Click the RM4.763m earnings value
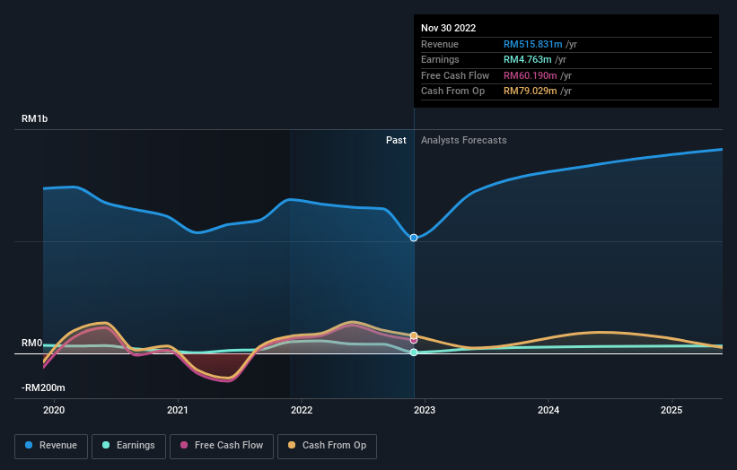Image resolution: width=737 pixels, height=470 pixels. click(x=527, y=59)
